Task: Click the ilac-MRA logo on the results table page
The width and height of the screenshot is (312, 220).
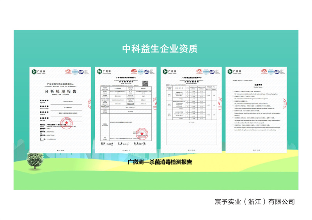Action: pos(206,72)
